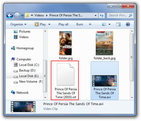Click the Time.avi file name label
This screenshot has height=121, width=141.
click(x=105, y=97)
